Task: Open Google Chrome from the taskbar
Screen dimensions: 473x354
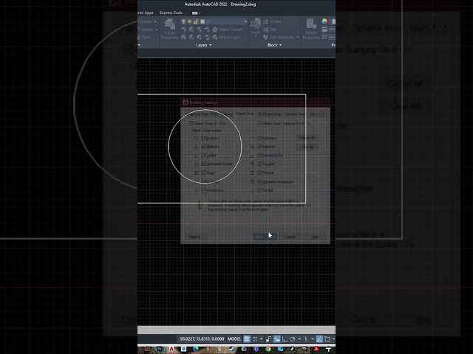Action: (x=268, y=349)
